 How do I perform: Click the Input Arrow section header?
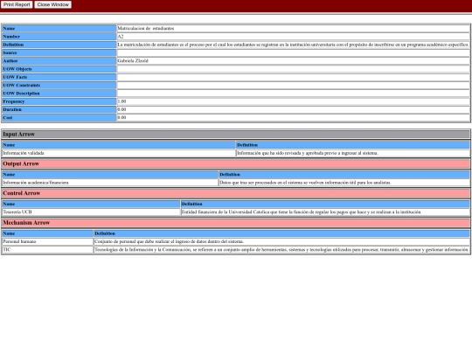[236, 135]
